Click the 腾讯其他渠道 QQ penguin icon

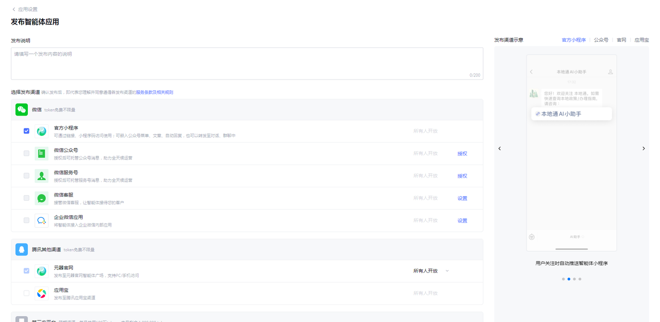tap(22, 249)
